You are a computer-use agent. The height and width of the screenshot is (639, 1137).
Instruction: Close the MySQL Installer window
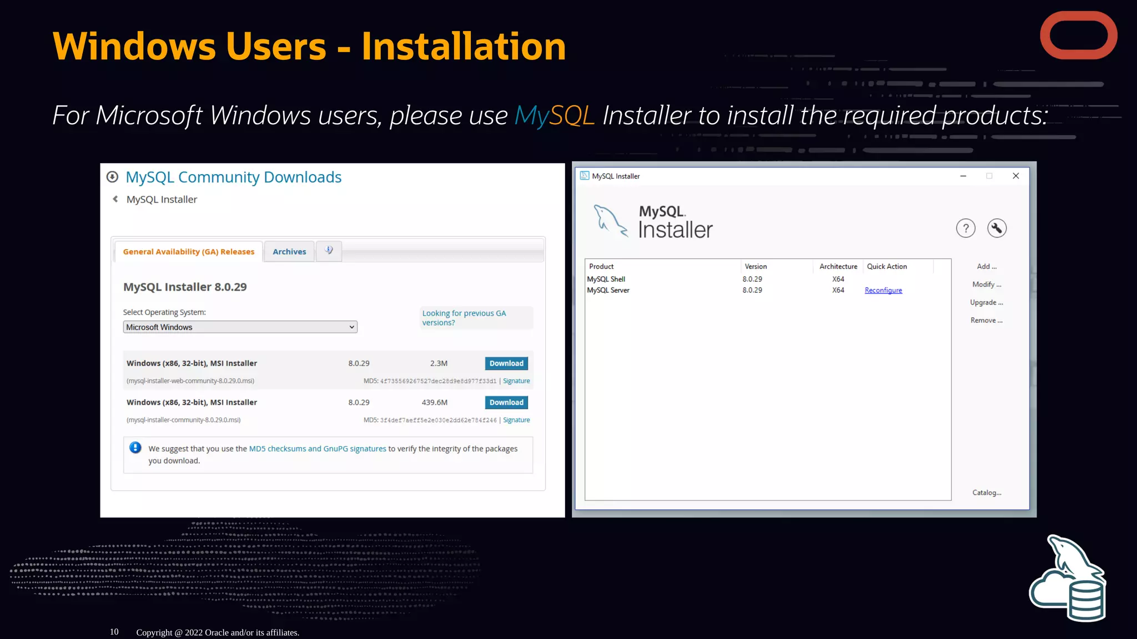1016,176
